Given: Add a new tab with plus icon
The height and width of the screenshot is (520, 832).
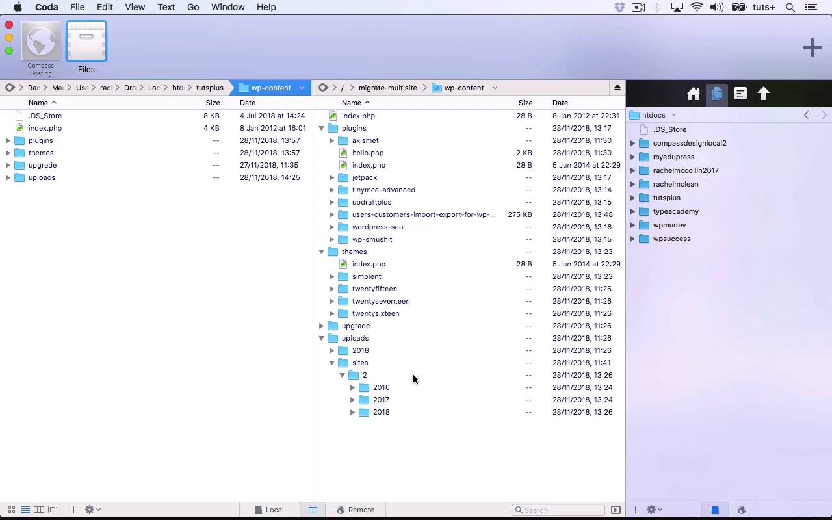Looking at the screenshot, I should click(x=812, y=47).
